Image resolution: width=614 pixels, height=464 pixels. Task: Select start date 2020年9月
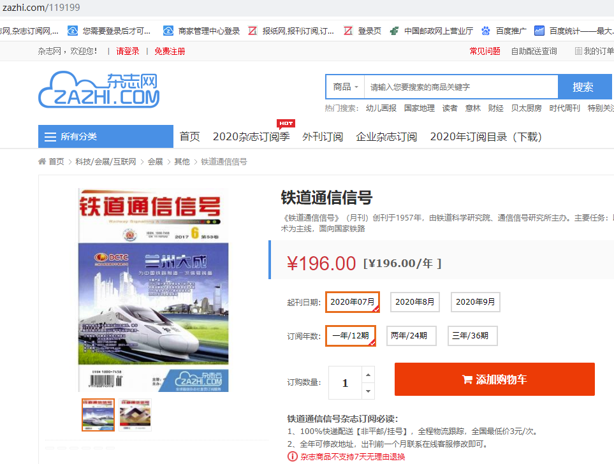[476, 302]
